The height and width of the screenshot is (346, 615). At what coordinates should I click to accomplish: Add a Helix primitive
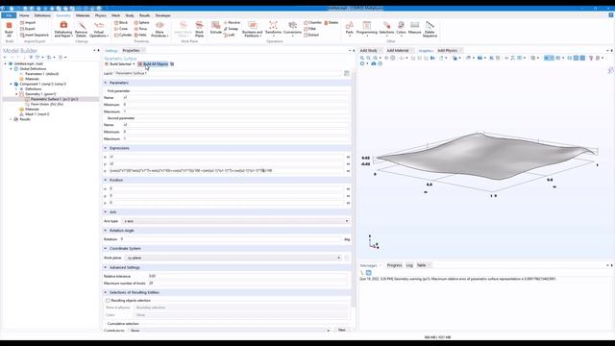coord(140,35)
